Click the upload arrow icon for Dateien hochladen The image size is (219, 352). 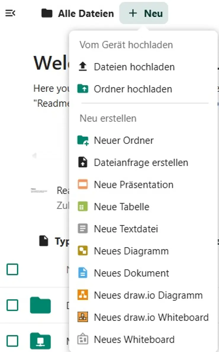[x=83, y=67]
